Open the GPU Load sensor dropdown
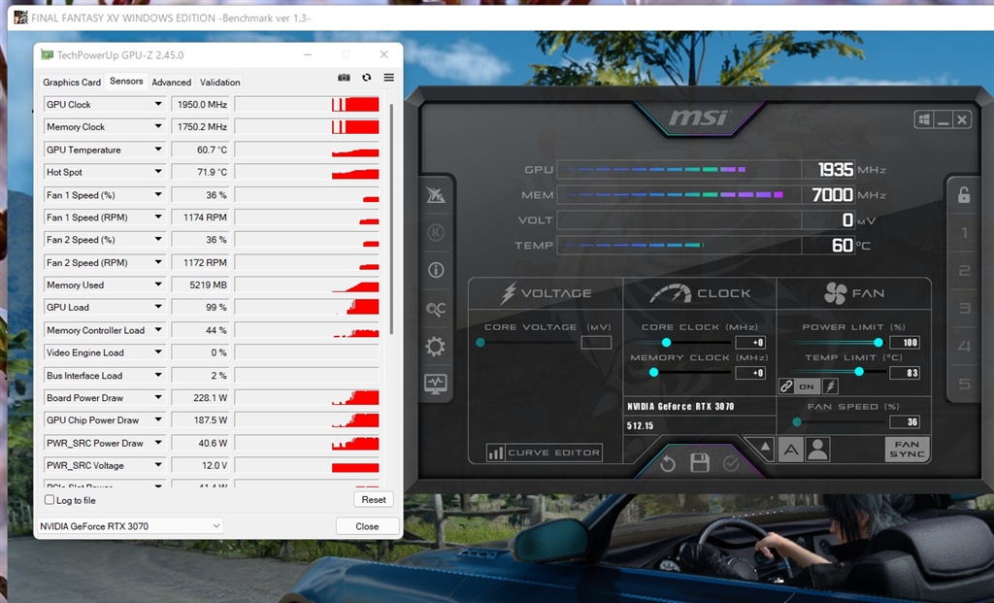 click(158, 307)
